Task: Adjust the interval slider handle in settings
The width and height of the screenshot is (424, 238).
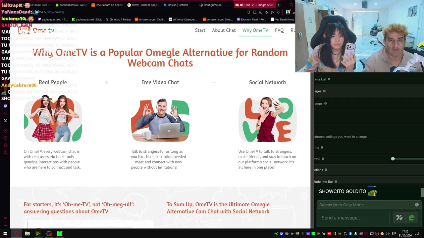Action: [393, 159]
